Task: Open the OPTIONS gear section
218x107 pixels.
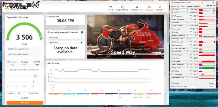Action: pyautogui.click(x=160, y=8)
